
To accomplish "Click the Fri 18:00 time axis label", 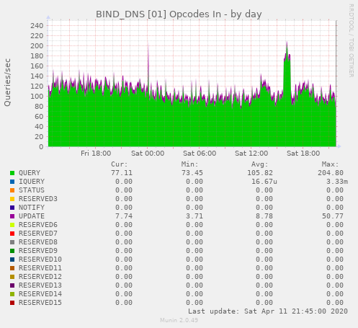I will [x=96, y=154].
